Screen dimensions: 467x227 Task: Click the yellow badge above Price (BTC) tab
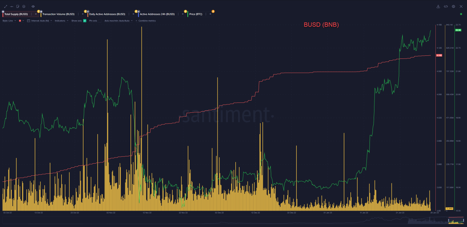tap(185, 11)
